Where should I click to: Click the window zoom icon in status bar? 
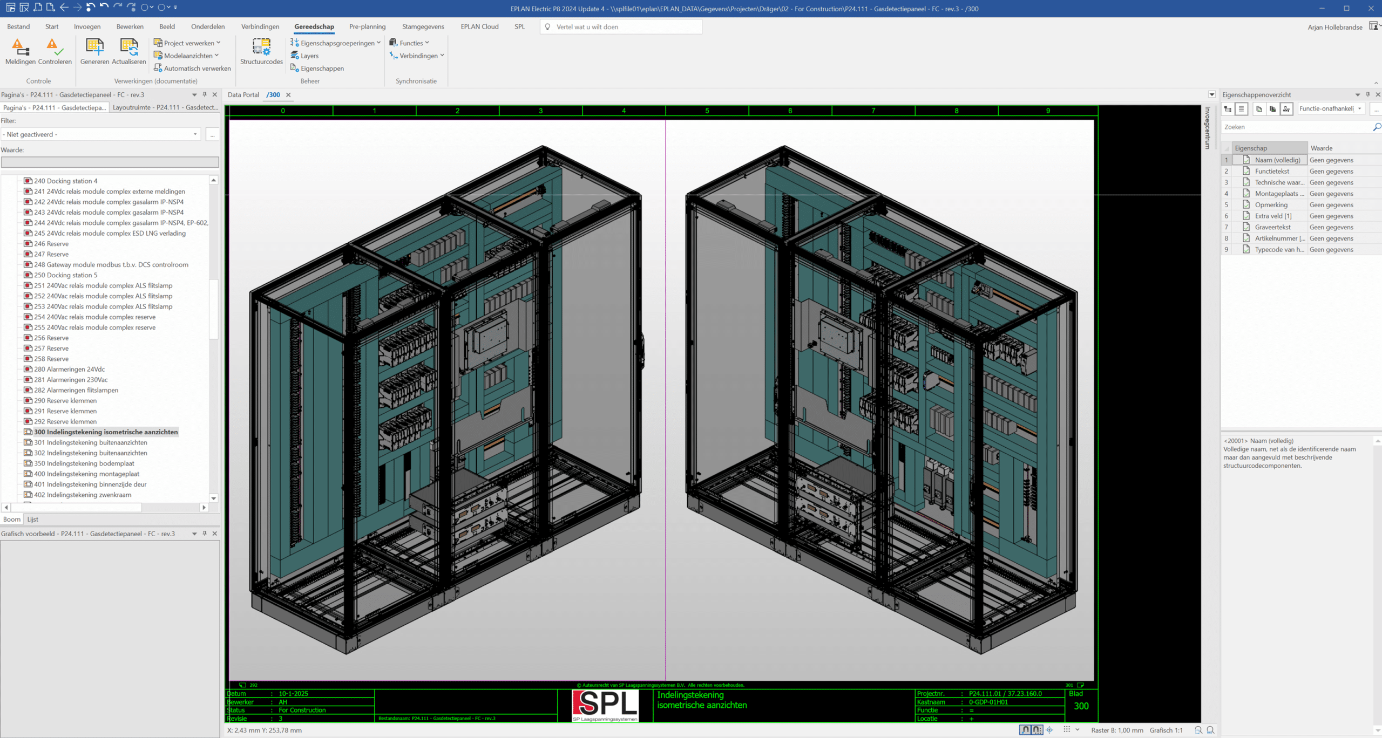[1198, 730]
